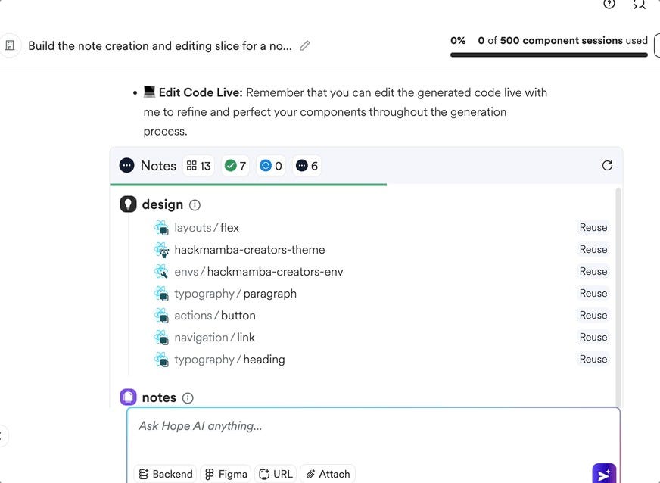Click the grid badge showing 13 components
This screenshot has height=483, width=660.
(198, 165)
